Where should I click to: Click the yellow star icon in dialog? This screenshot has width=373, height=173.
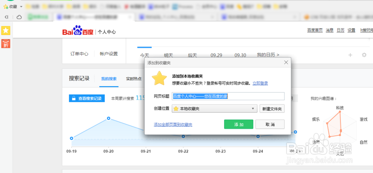click(x=159, y=78)
